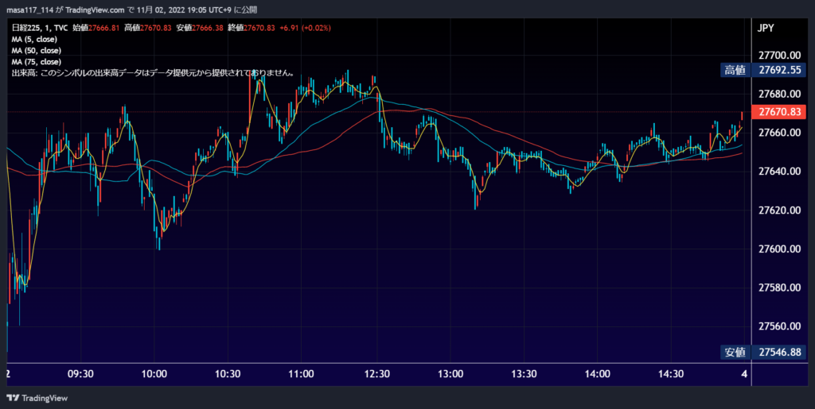Click the 27660.00 price axis value
The height and width of the screenshot is (409, 815).
[778, 133]
